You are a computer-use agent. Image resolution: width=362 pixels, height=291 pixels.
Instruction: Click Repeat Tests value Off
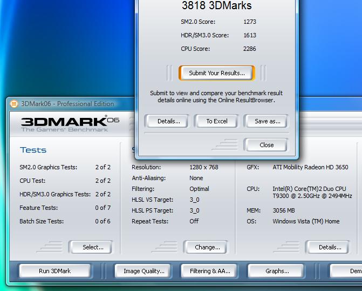[194, 221]
